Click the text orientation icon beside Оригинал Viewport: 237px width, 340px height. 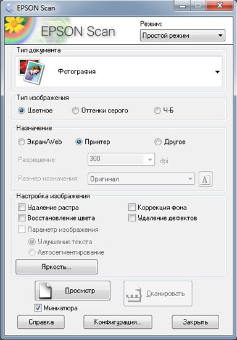tap(206, 179)
